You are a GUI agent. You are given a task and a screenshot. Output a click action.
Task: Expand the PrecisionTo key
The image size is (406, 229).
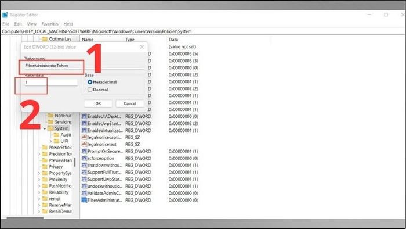[x=39, y=154]
